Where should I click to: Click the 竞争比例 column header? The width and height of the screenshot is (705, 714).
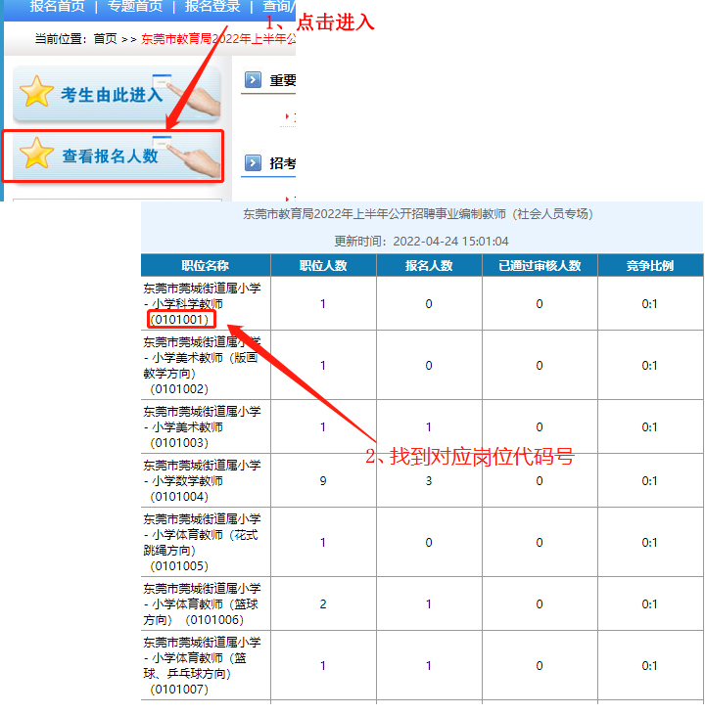point(650,265)
